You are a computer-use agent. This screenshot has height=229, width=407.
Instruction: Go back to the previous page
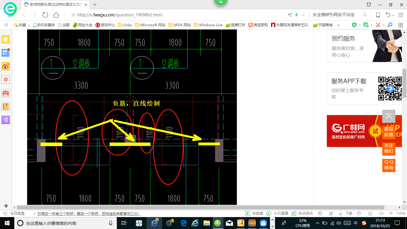[x=24, y=15]
